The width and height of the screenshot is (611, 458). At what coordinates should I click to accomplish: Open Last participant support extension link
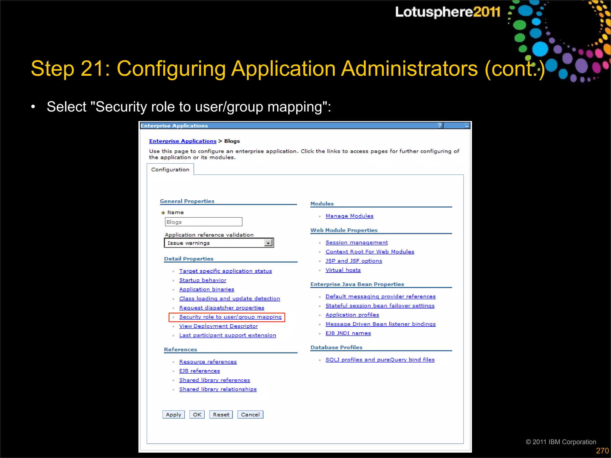coord(227,335)
